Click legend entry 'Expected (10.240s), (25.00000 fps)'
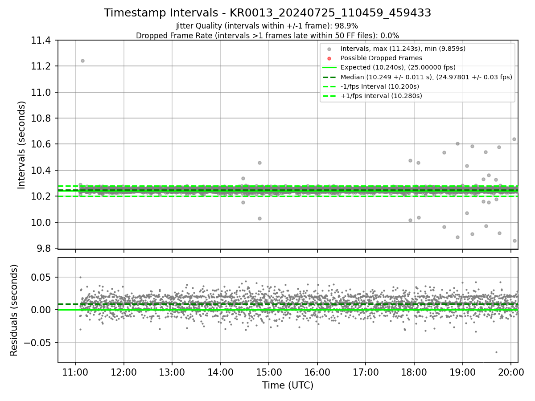The image size is (535, 401). click(398, 67)
